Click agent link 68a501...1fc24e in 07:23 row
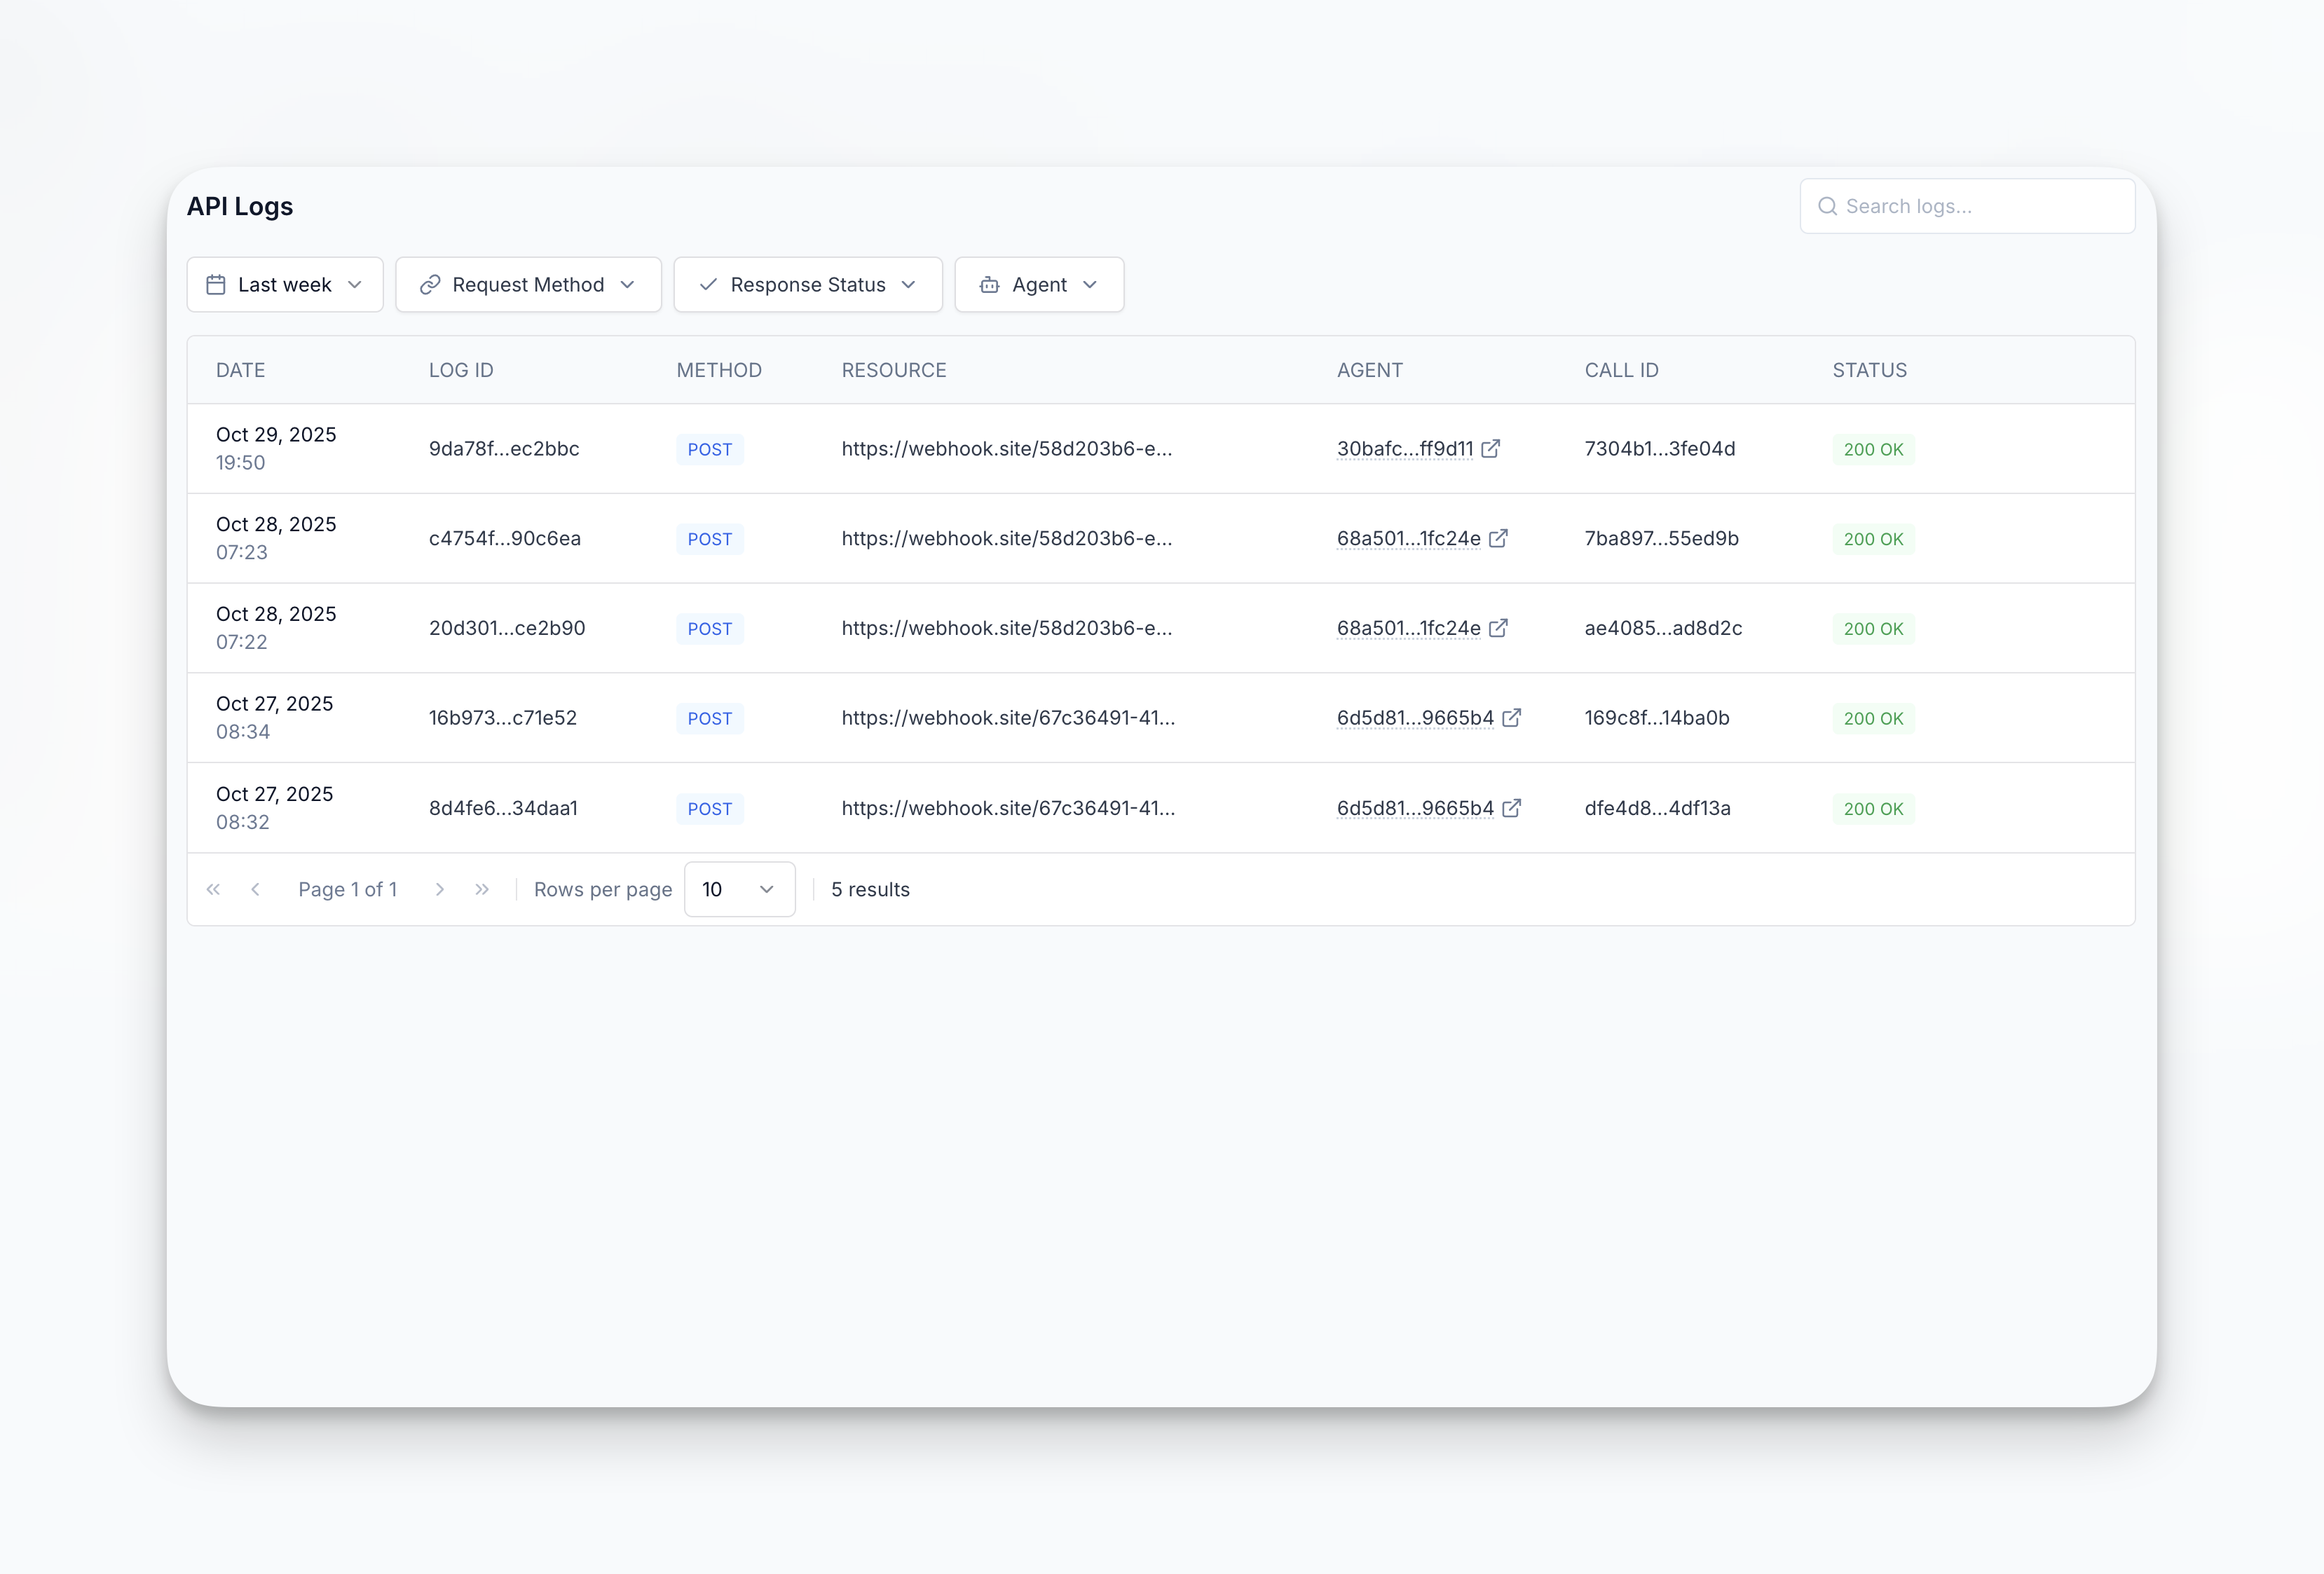The image size is (2324, 1574). click(1408, 538)
